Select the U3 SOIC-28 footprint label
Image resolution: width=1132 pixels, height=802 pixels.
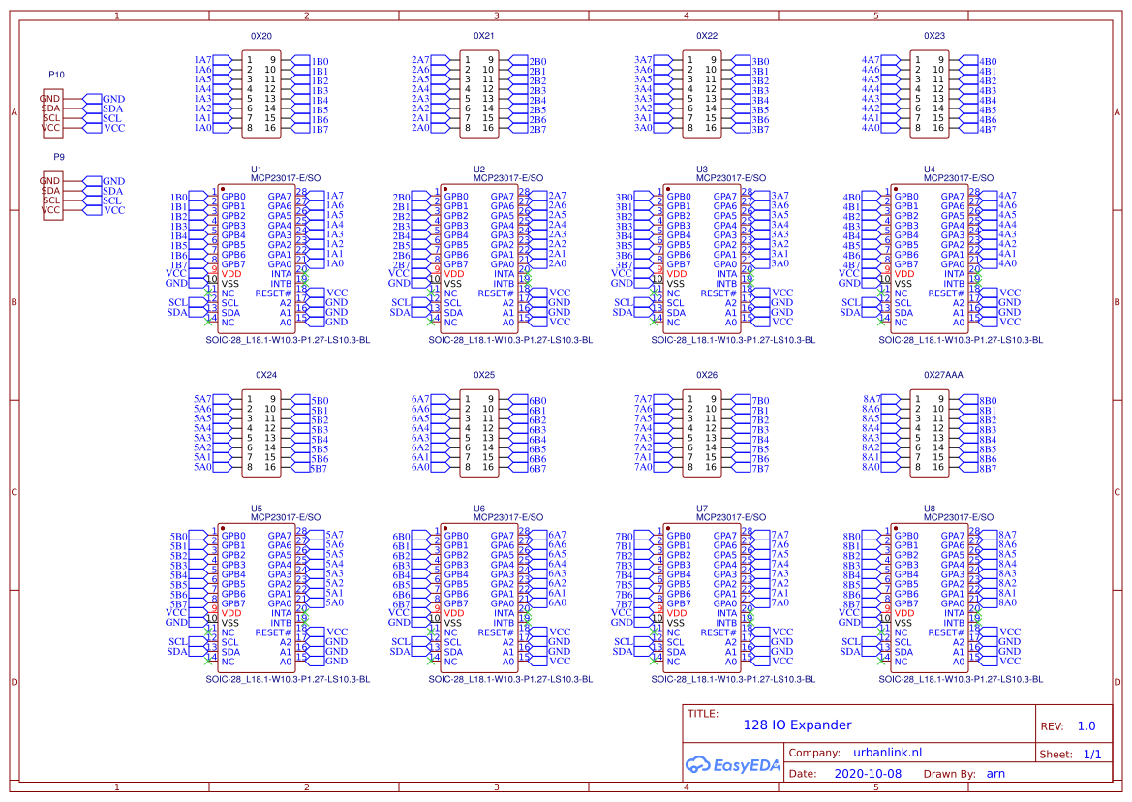[733, 340]
